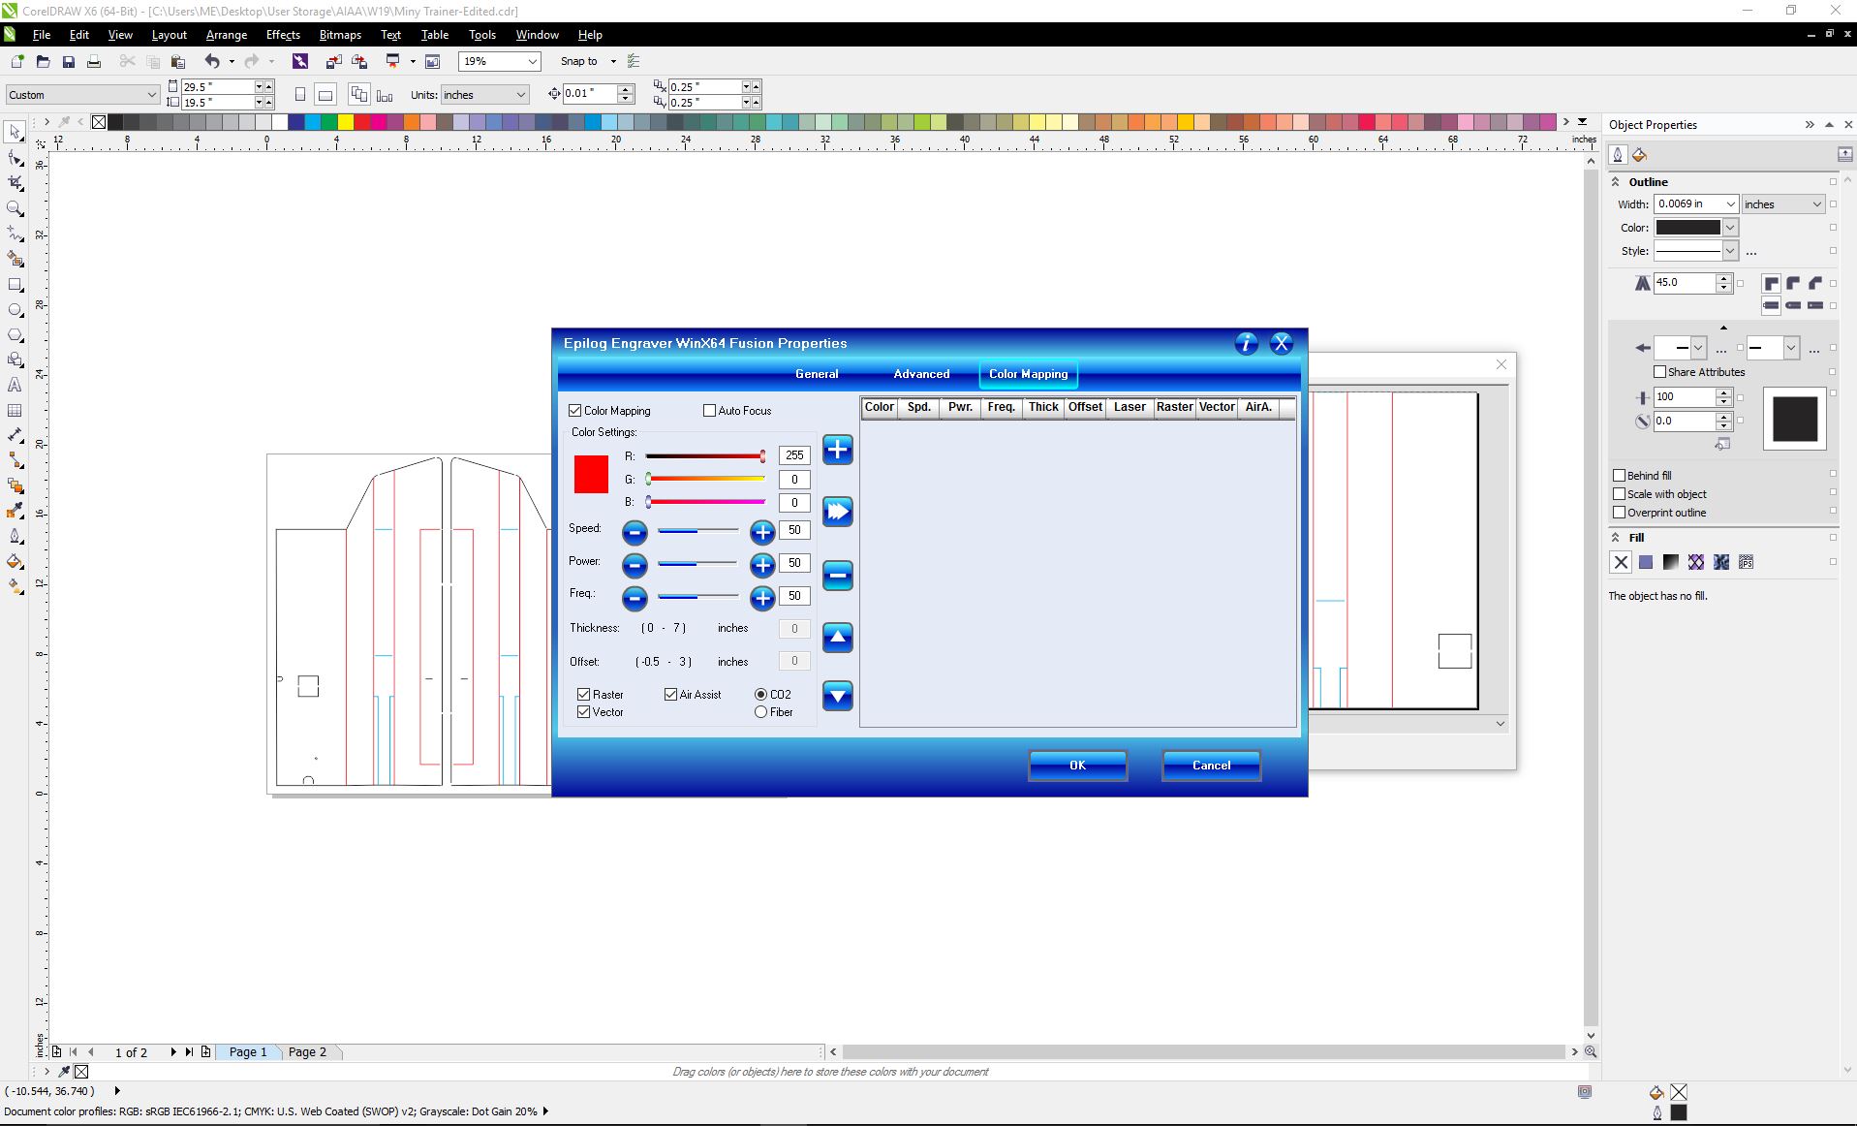Save the document with the floppy icon

(x=68, y=61)
